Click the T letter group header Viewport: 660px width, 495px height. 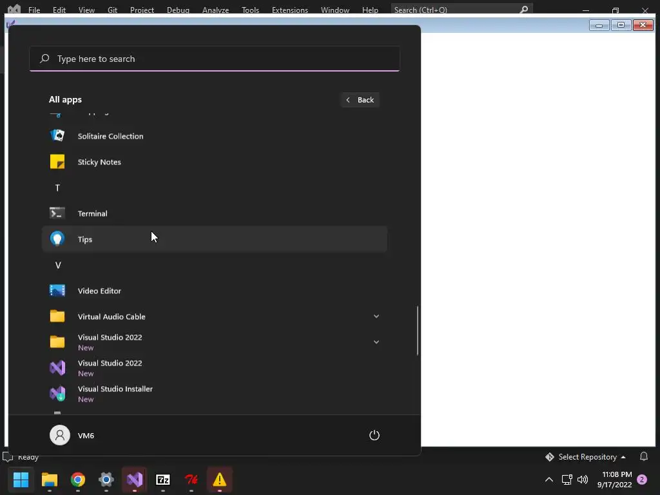(57, 188)
